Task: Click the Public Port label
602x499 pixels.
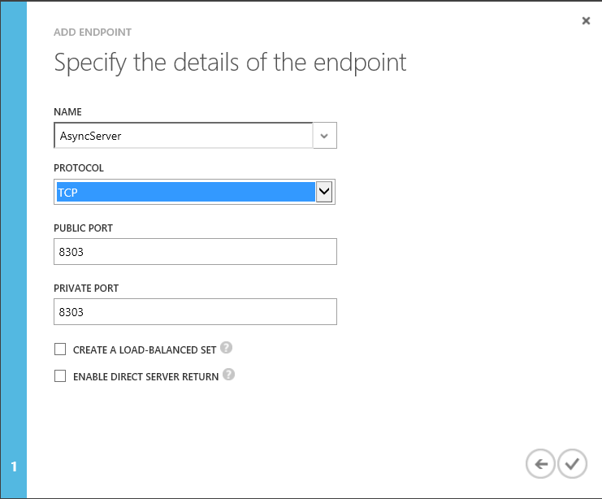Action: (x=83, y=228)
